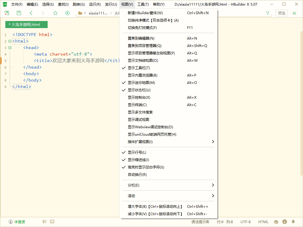Toggle 高亮时显示空白字符 option
This screenshot has width=303, height=227.
pyautogui.click(x=168, y=167)
